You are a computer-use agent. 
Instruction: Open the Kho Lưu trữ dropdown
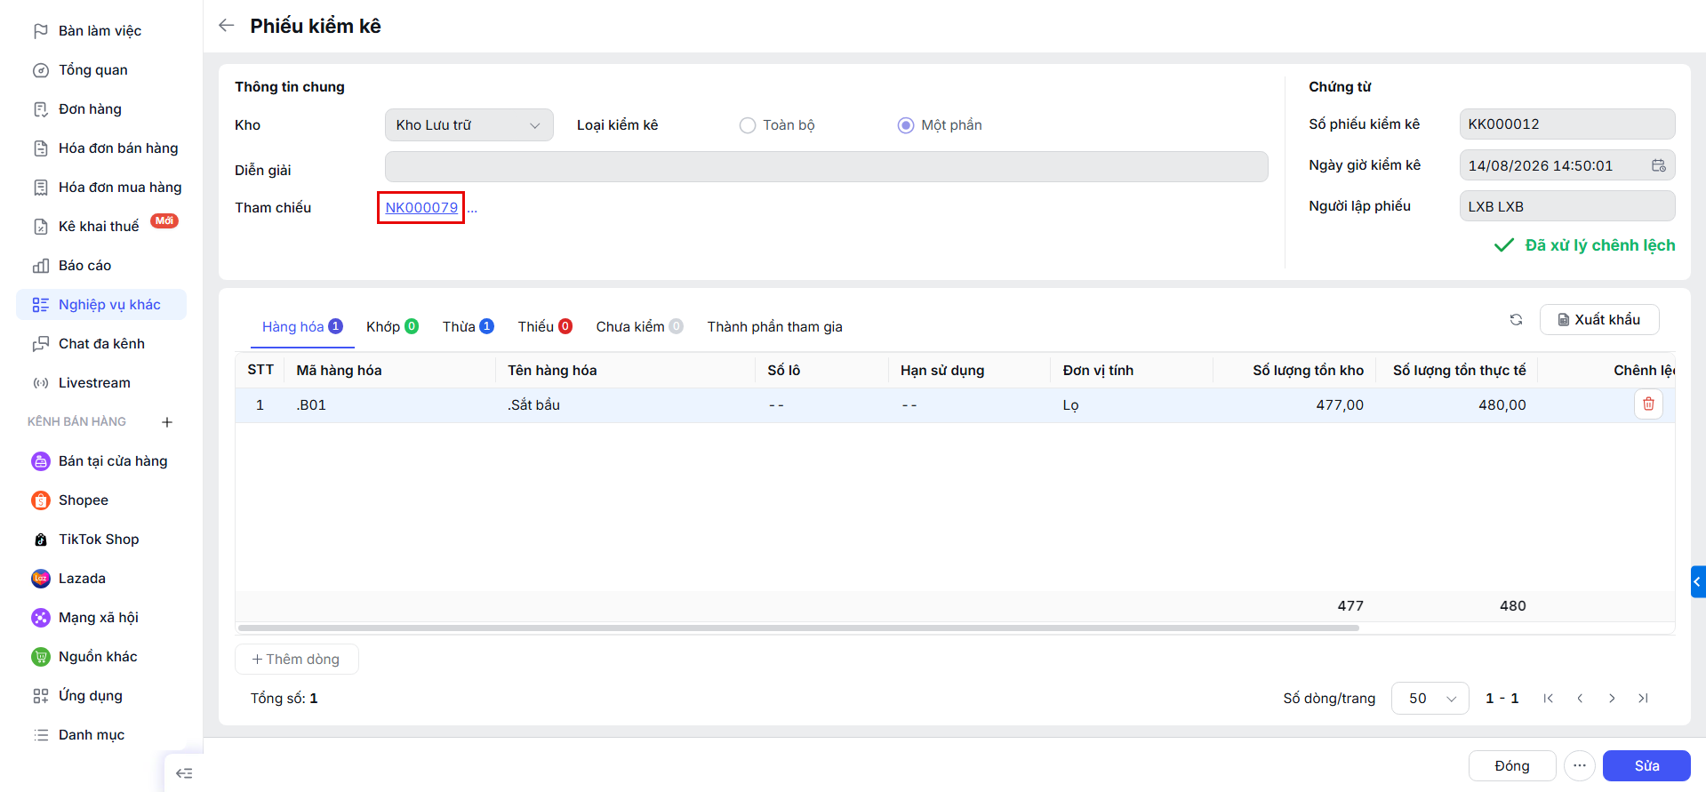[x=469, y=125]
